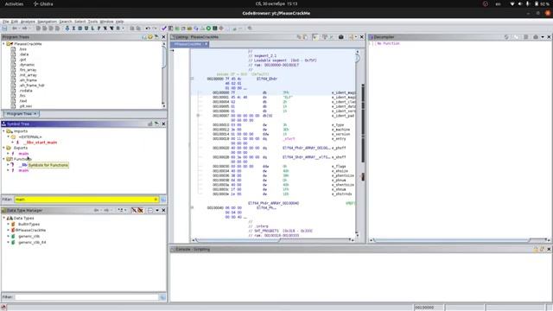Click the blue down-arrow navigation icon
The height and width of the screenshot is (311, 553).
pos(67,29)
